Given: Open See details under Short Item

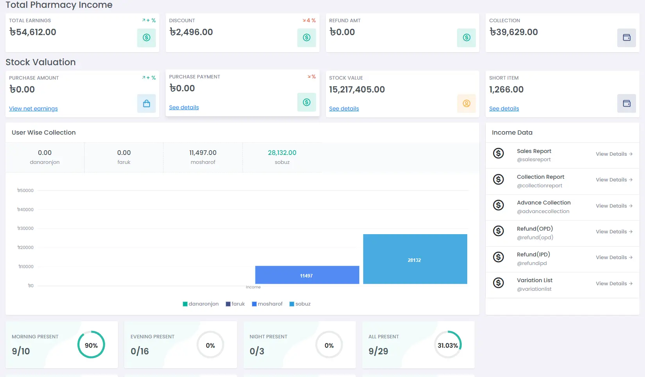Looking at the screenshot, I should [504, 108].
